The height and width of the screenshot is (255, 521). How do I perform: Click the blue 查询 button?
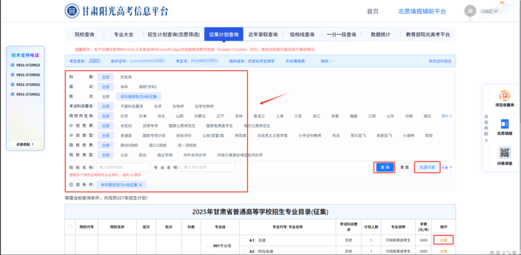385,167
